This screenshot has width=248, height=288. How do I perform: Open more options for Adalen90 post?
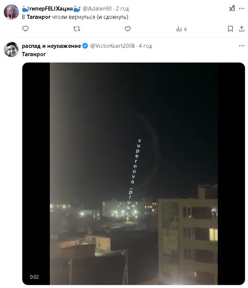[242, 8]
